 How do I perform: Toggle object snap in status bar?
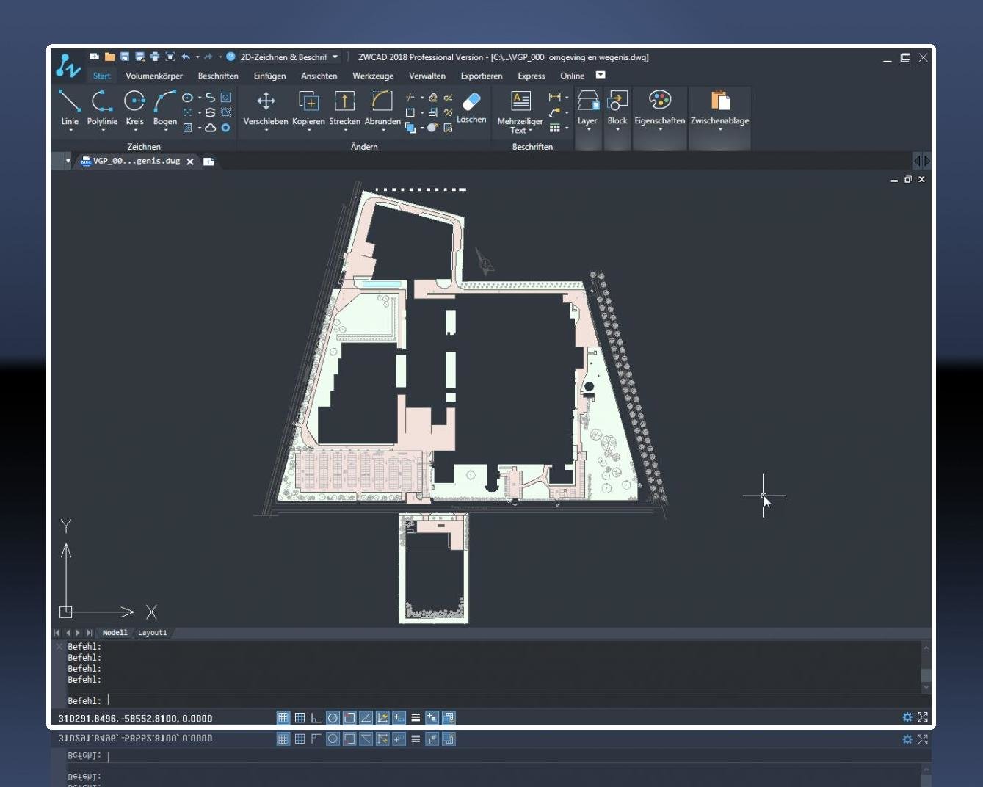349,718
